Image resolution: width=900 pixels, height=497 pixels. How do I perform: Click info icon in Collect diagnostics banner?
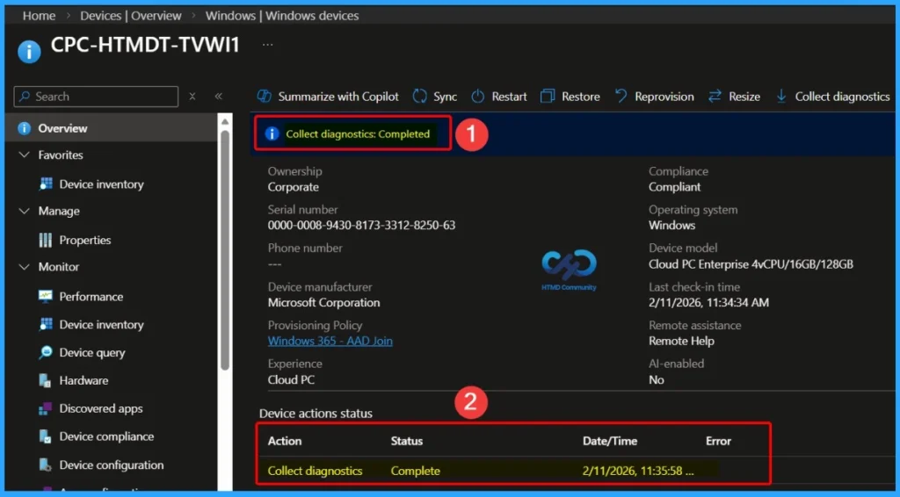(272, 133)
